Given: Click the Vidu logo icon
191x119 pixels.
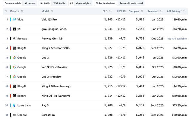Looking at the screenshot, I should 14,20.
